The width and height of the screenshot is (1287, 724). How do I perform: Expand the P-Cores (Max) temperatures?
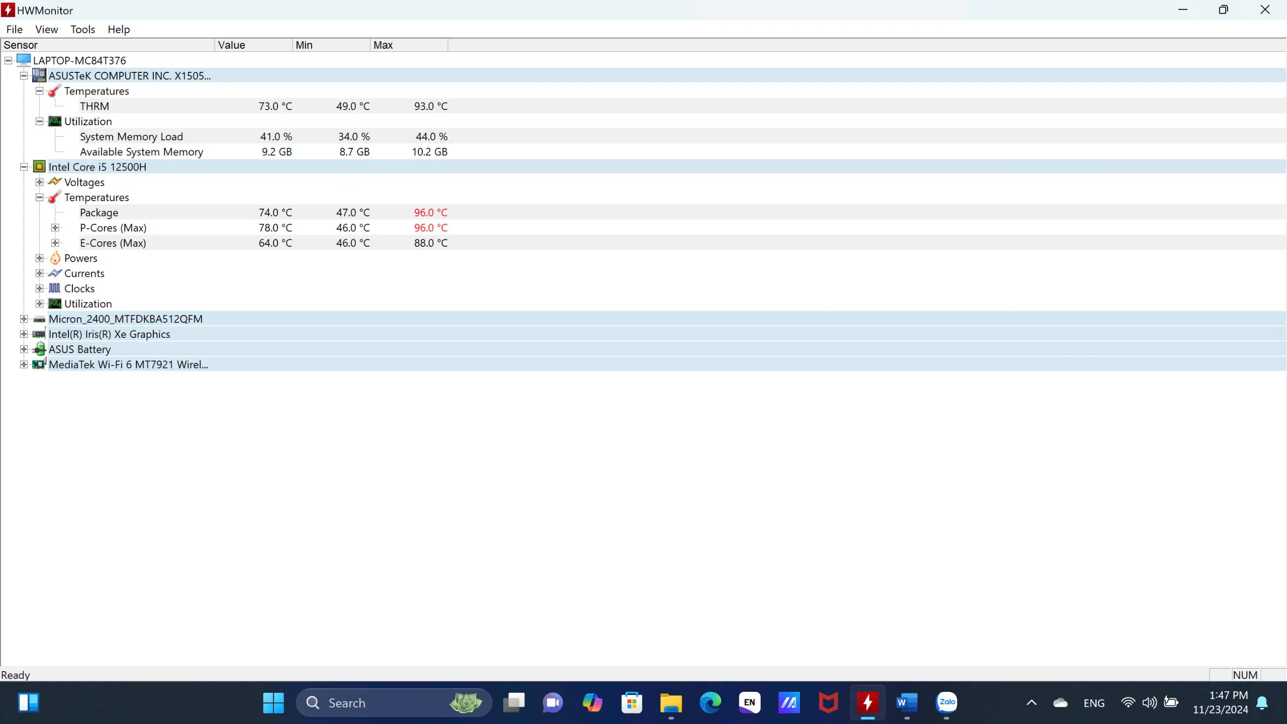pyautogui.click(x=55, y=228)
